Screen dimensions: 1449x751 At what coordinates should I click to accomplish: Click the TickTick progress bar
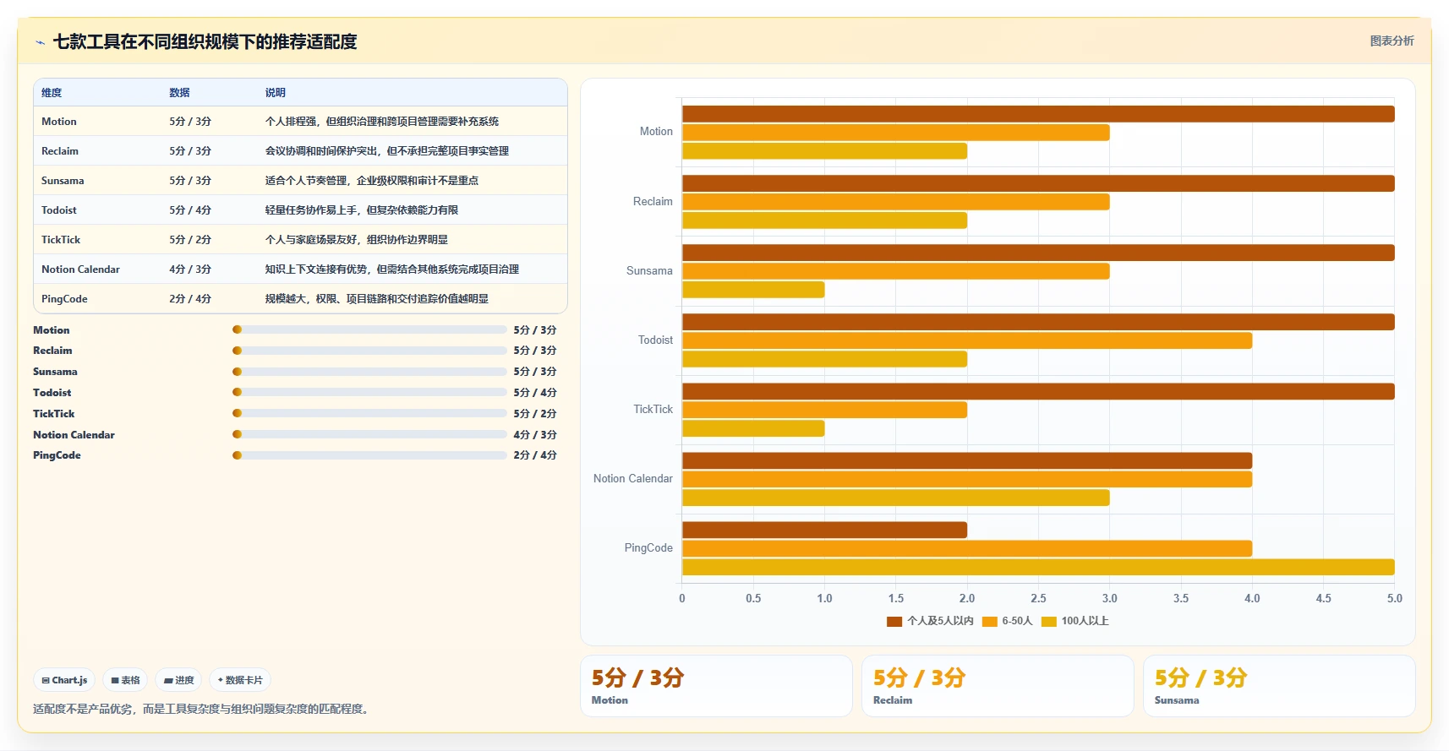pyautogui.click(x=369, y=413)
